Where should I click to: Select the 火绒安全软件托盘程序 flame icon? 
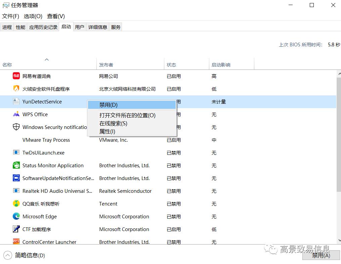[x=16, y=89]
